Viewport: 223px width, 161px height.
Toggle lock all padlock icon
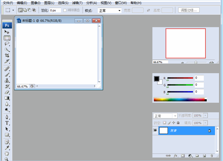click(x=178, y=123)
